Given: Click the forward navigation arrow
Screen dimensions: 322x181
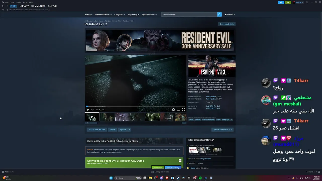Looking at the screenshot, I should (x=7, y=6).
